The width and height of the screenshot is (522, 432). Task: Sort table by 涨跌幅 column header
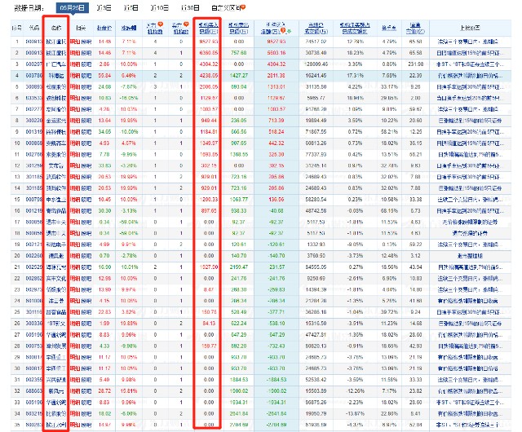[x=128, y=27]
